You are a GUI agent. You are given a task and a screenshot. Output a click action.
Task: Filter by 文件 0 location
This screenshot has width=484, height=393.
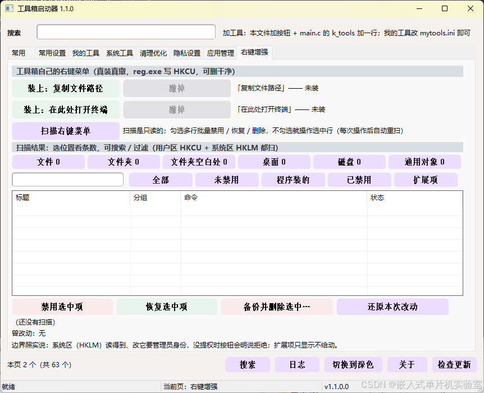(x=48, y=162)
